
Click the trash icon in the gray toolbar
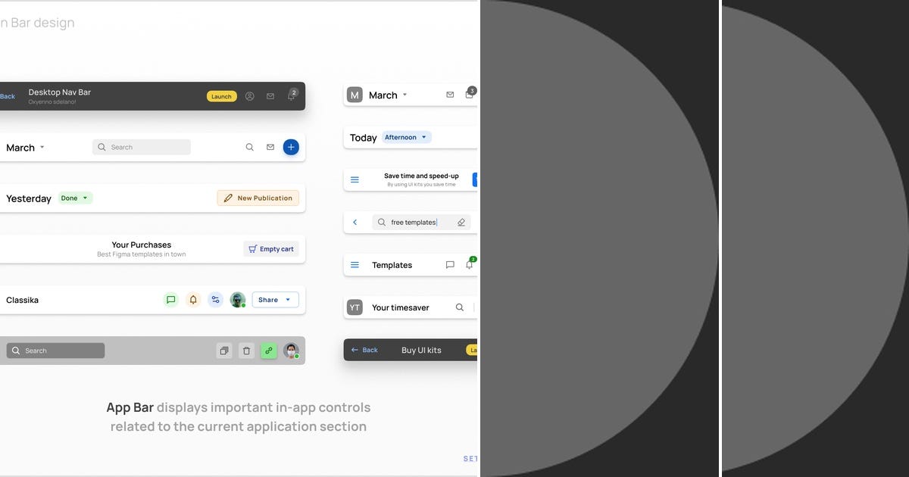coord(246,351)
